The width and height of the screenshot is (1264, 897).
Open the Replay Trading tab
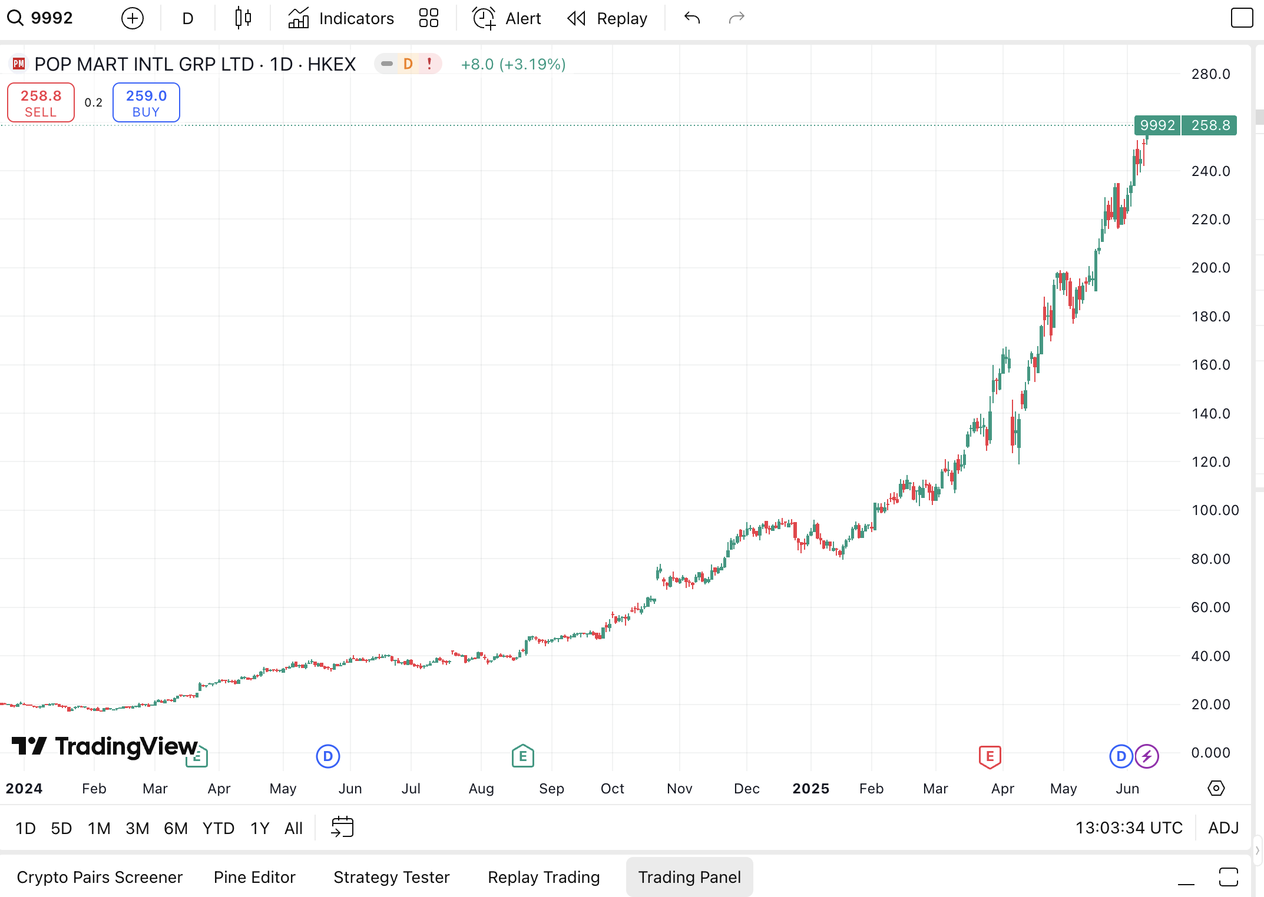point(544,877)
